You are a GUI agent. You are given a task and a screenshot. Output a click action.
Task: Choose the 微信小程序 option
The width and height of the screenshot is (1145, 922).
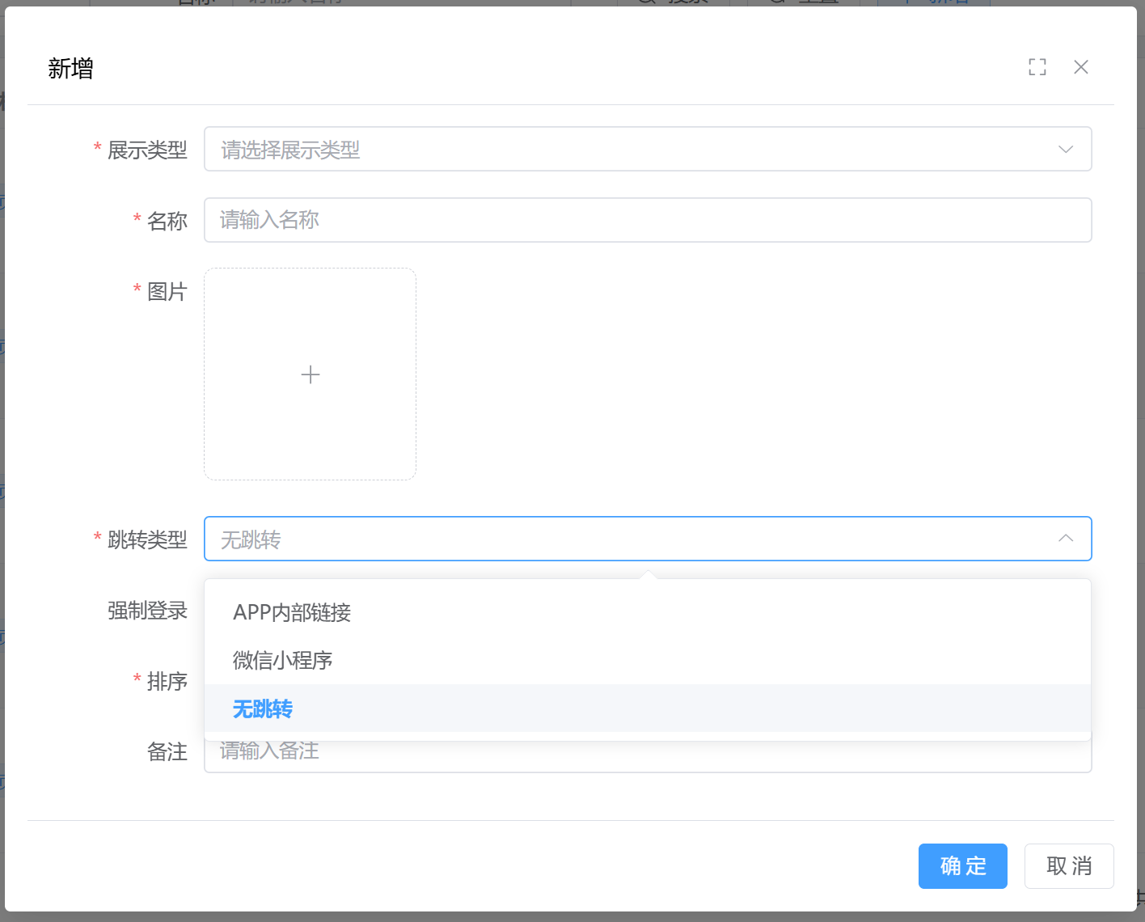pos(283,661)
